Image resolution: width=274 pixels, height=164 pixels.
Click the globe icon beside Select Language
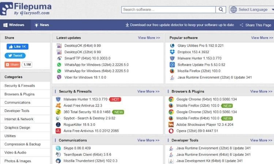click(234, 9)
